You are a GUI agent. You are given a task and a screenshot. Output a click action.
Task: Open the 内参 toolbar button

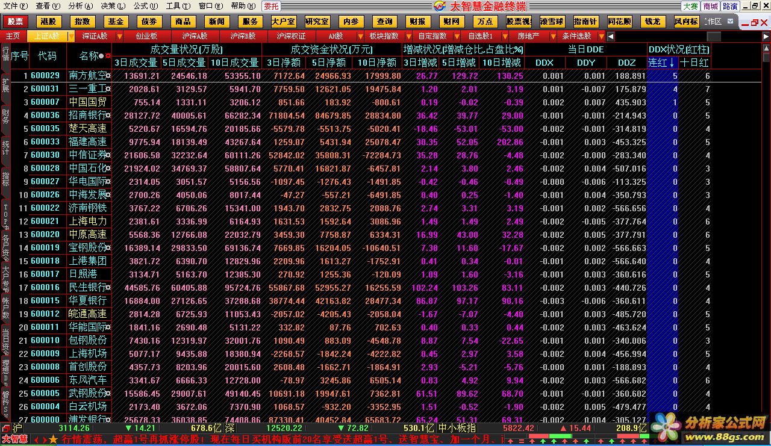click(351, 22)
